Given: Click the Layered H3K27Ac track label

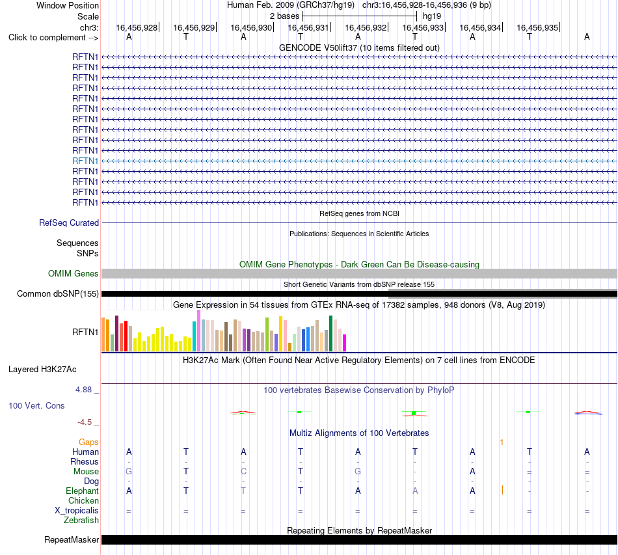Looking at the screenshot, I should pyautogui.click(x=42, y=370).
